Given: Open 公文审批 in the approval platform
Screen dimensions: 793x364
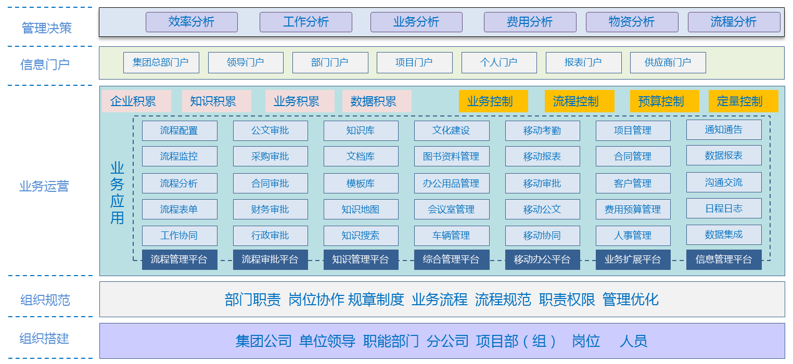Looking at the screenshot, I should pyautogui.click(x=271, y=131).
